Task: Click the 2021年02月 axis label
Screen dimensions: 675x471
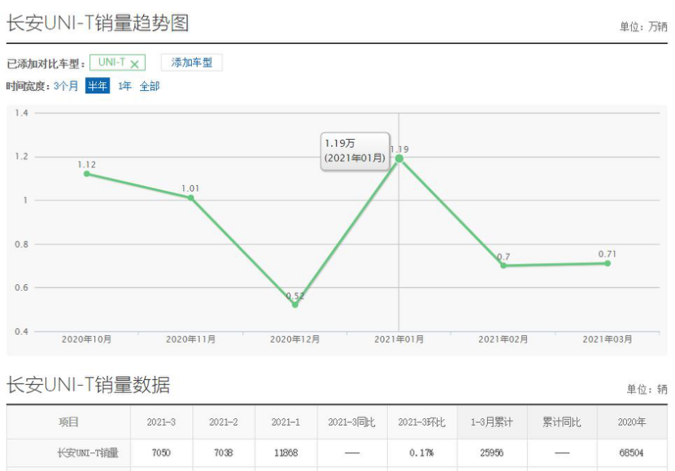Action: [503, 339]
